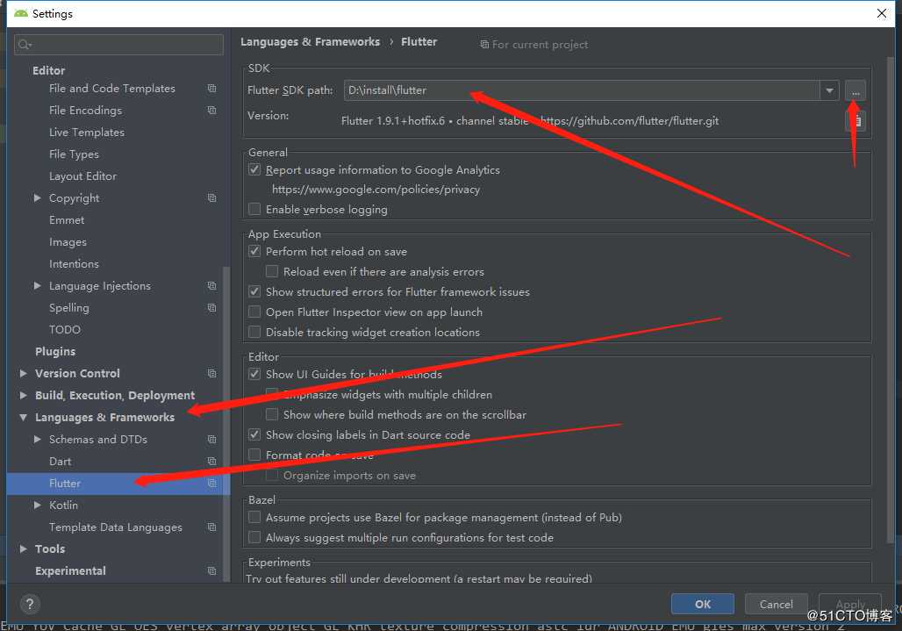Enable Show where build methods are on scrollbar

272,414
